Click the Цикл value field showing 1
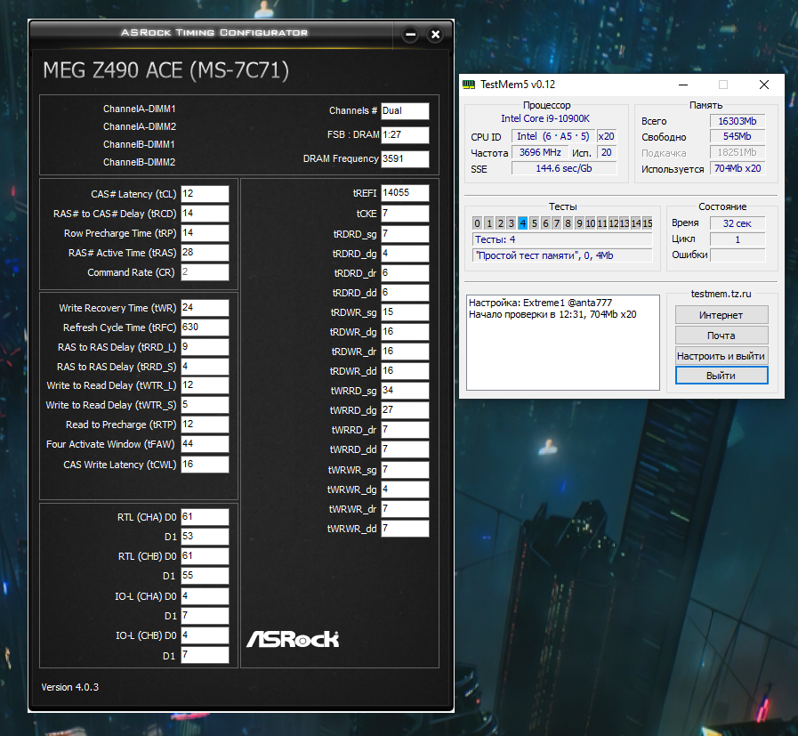 click(738, 239)
